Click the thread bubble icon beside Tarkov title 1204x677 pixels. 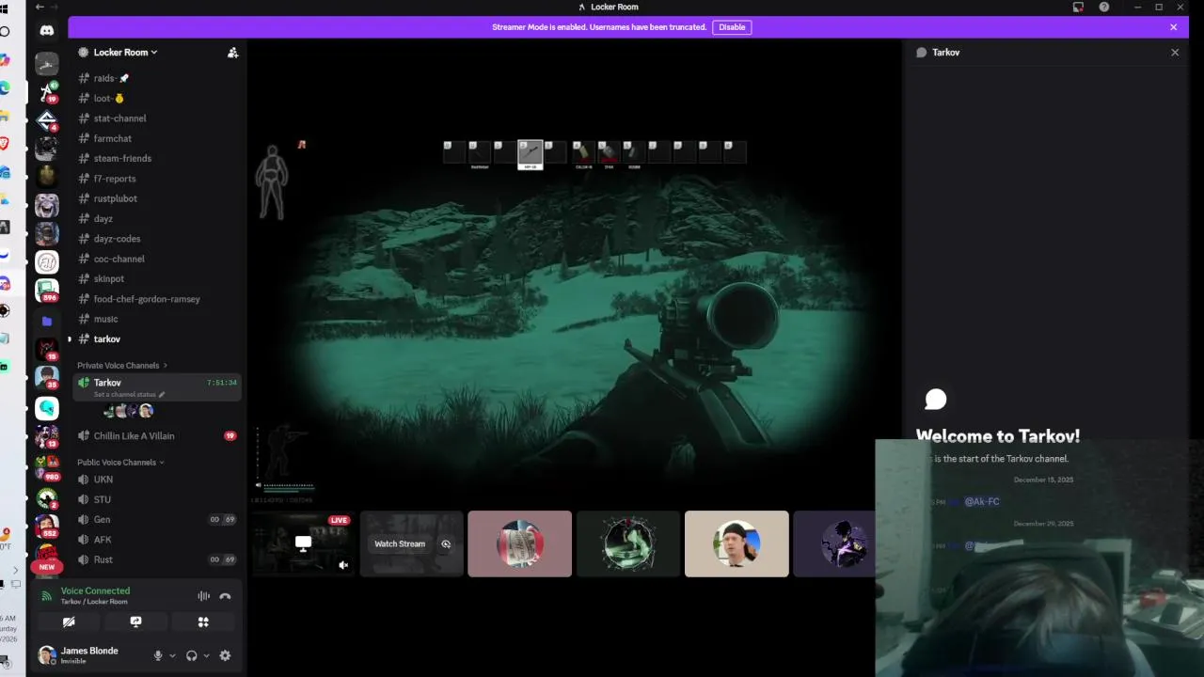[922, 53]
